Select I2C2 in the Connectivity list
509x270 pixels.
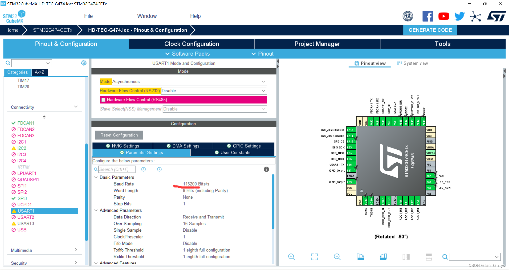click(x=22, y=148)
